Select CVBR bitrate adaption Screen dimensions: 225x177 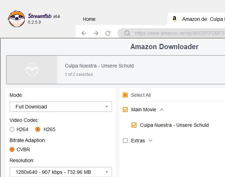12,149
